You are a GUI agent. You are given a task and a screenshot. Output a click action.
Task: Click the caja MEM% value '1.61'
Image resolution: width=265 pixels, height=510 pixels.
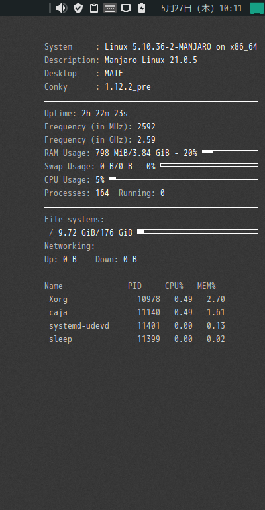(x=216, y=313)
